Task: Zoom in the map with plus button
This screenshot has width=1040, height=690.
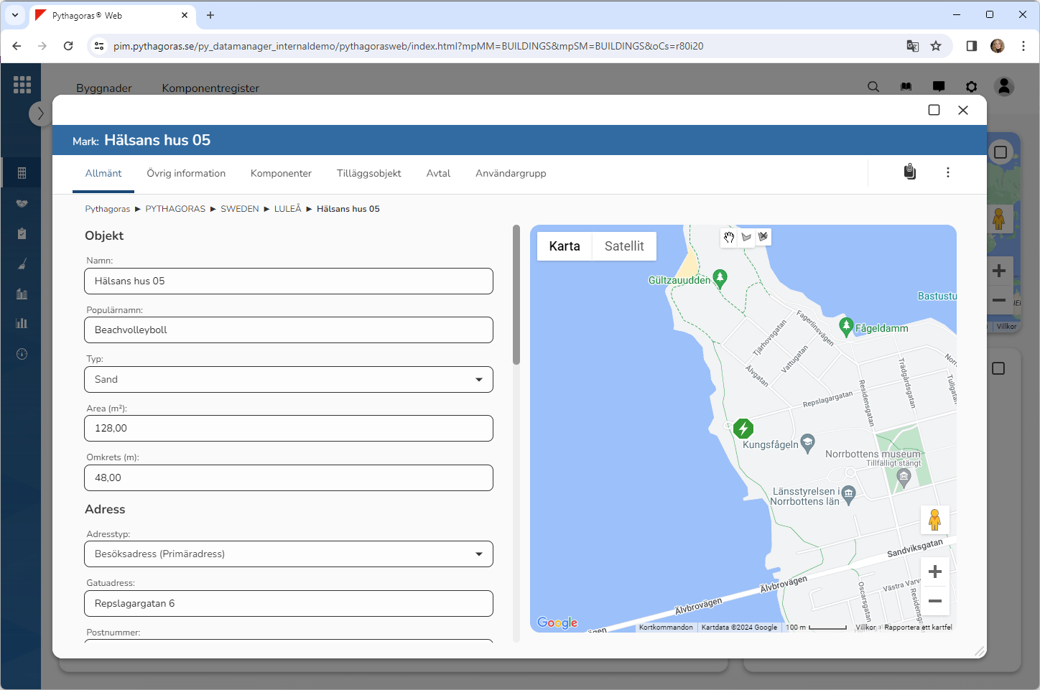Action: coord(934,572)
